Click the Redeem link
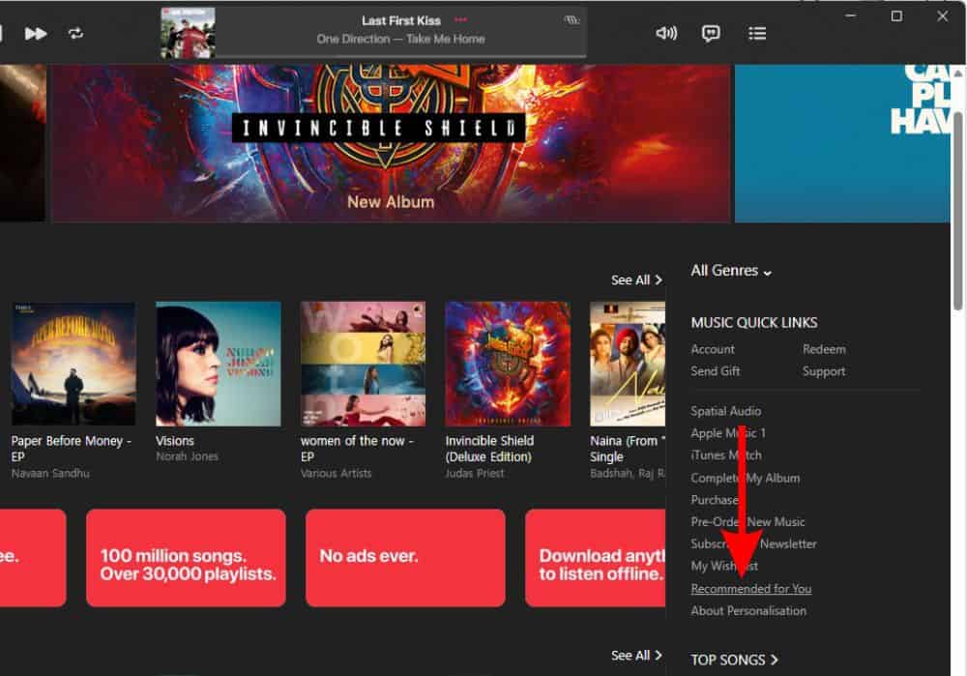Viewport: 967px width, 676px height. (x=824, y=349)
